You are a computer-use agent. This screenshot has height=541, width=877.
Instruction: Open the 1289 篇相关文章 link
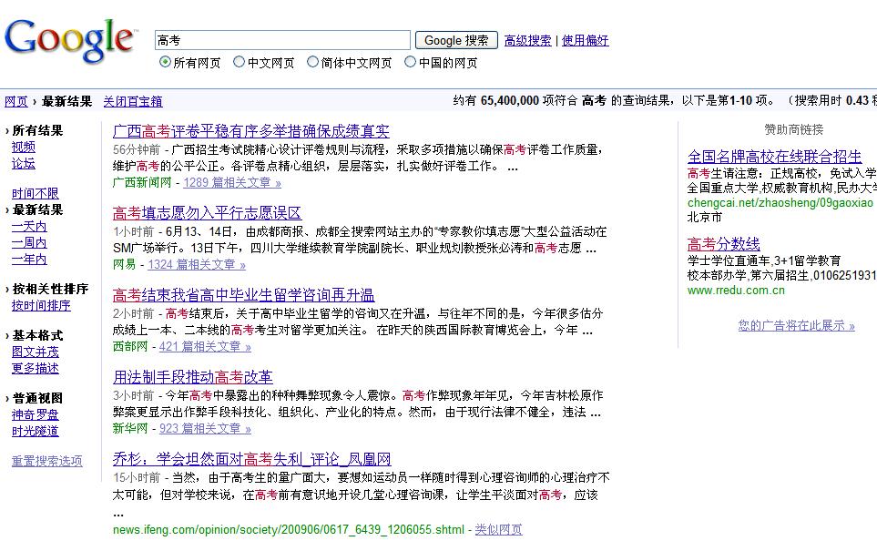point(232,182)
